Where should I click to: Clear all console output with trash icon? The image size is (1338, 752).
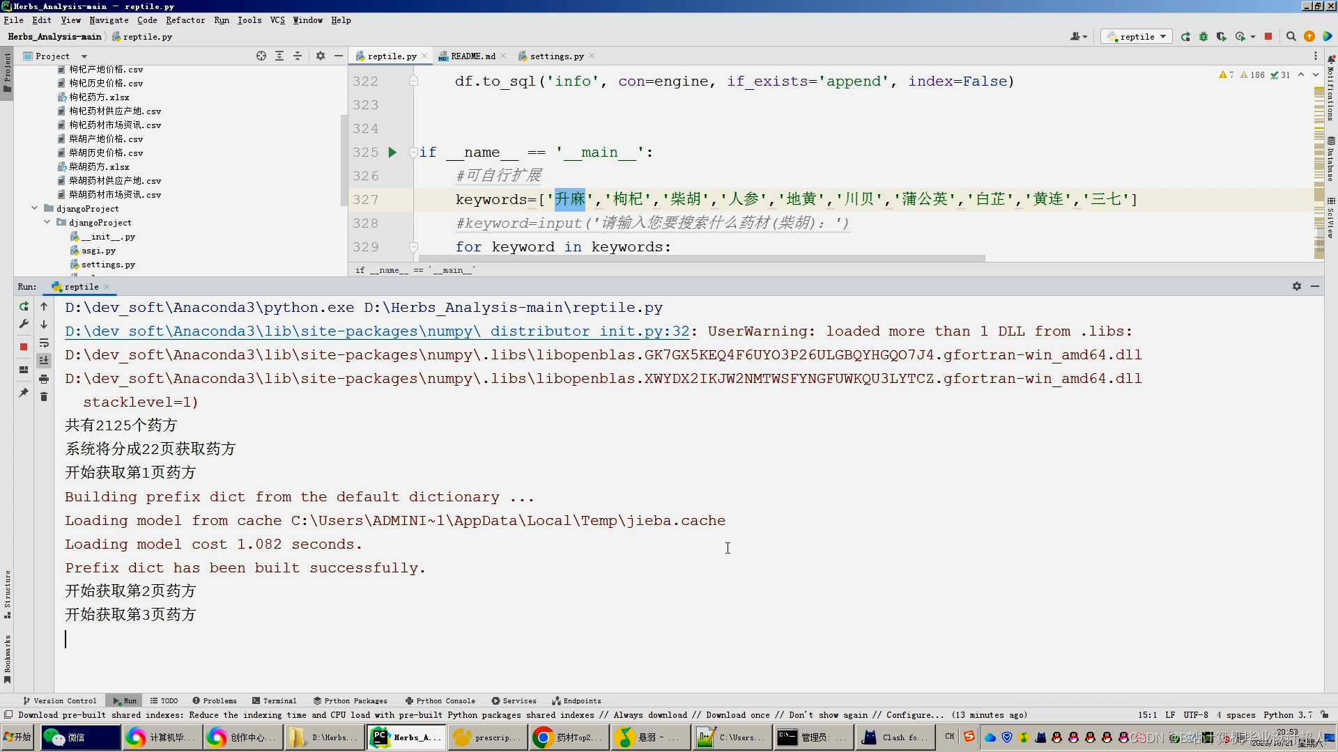tap(44, 397)
